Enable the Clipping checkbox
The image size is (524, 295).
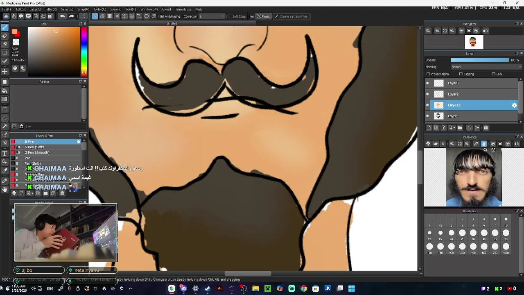coord(461,74)
